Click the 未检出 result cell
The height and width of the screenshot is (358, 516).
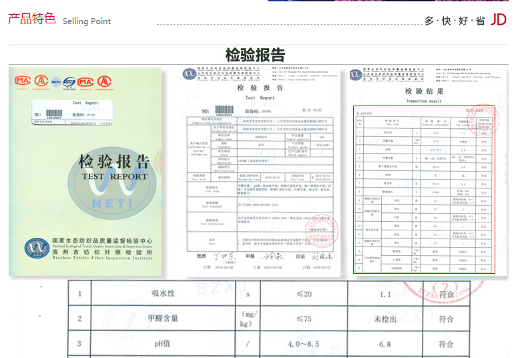click(x=386, y=319)
